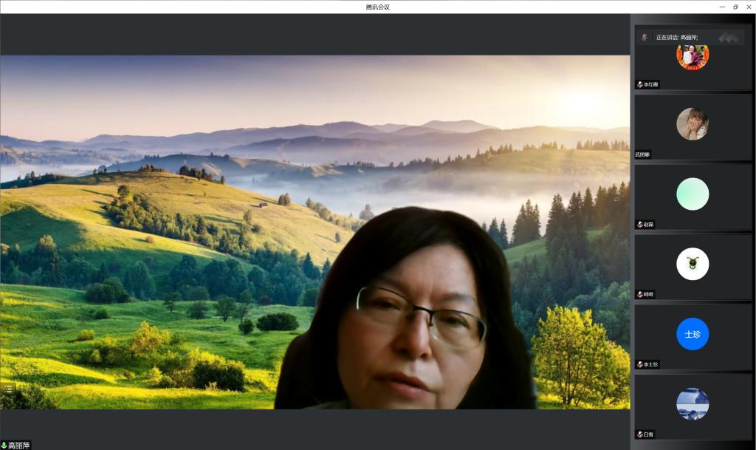Click the muted mic icon beside 李士珍
The height and width of the screenshot is (450, 756).
coord(640,364)
